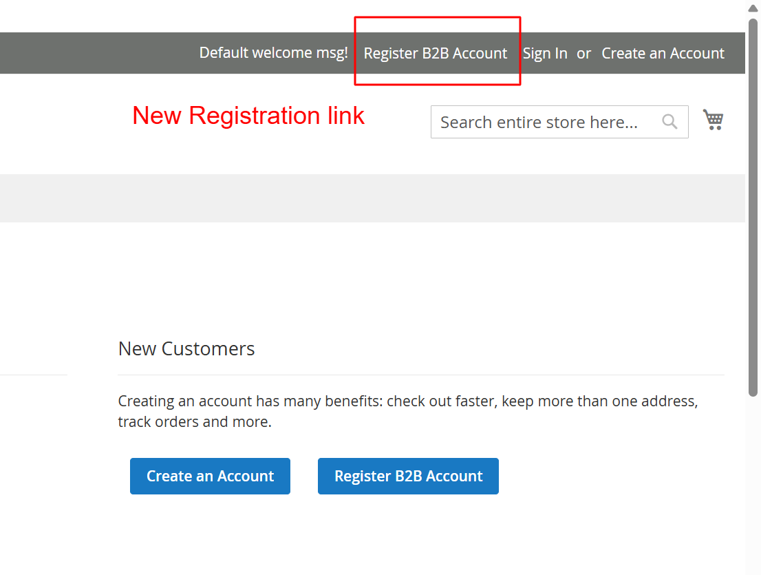761x575 pixels.
Task: Click the scrollbar track below the thumb
Action: (753, 482)
